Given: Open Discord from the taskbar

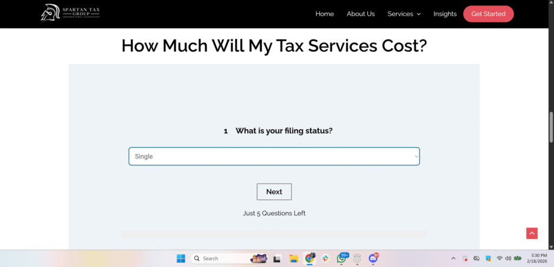Looking at the screenshot, I should point(373,258).
